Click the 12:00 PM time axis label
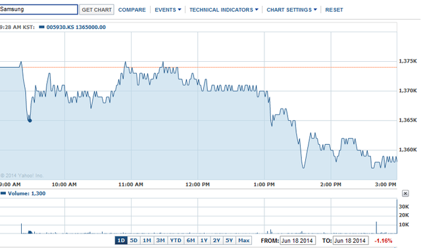Viewport: 421px width, 248px height. coord(197,184)
